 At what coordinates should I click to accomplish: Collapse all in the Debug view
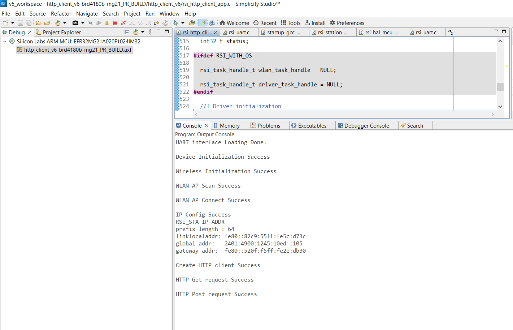tap(127, 32)
